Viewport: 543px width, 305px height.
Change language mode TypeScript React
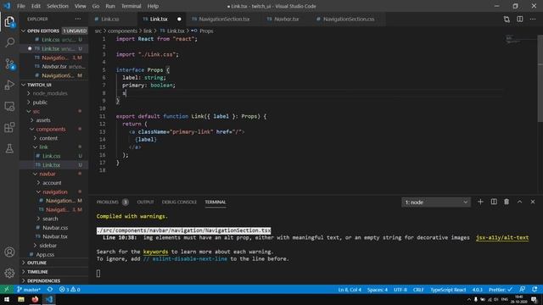coord(448,290)
